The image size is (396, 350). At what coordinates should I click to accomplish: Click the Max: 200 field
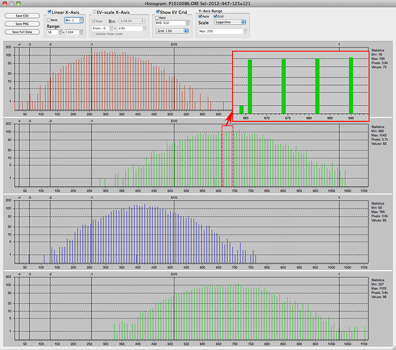pyautogui.click(x=221, y=31)
